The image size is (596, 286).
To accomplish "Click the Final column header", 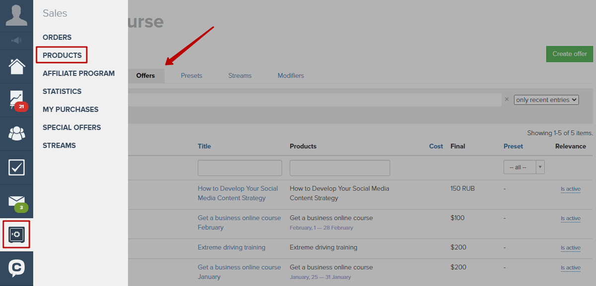I will (458, 146).
